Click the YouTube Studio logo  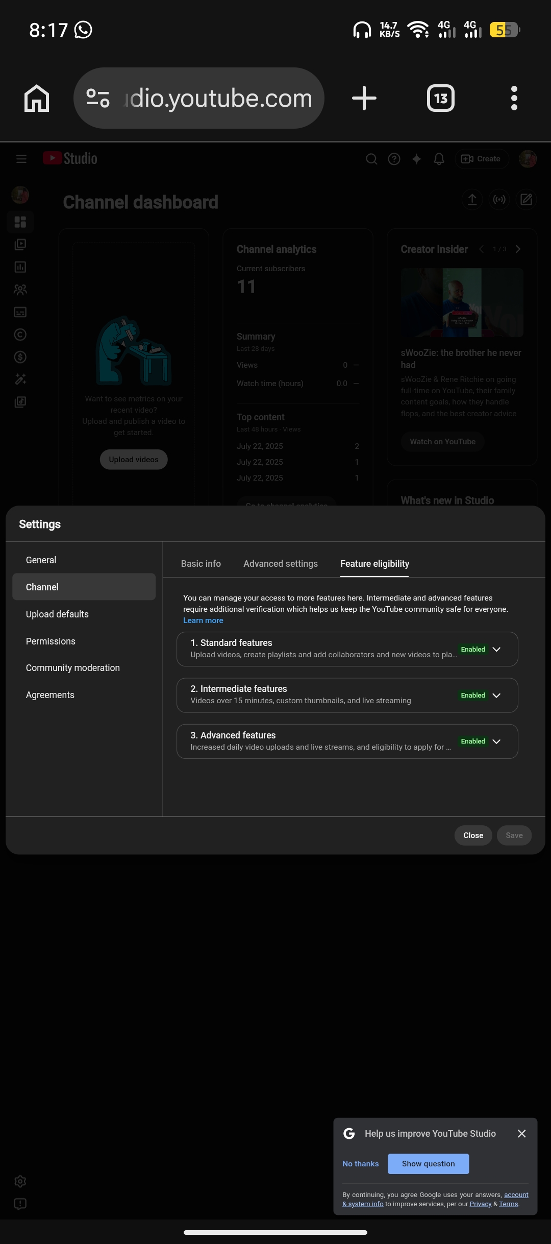(x=70, y=158)
